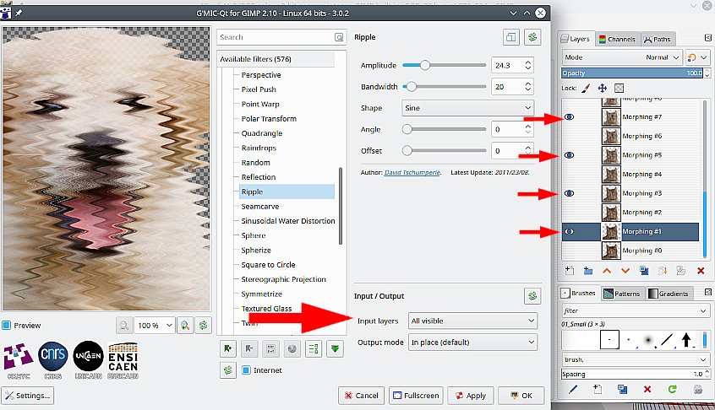Toggle the Internet checkbox
This screenshot has width=715, height=410.
coord(246,370)
